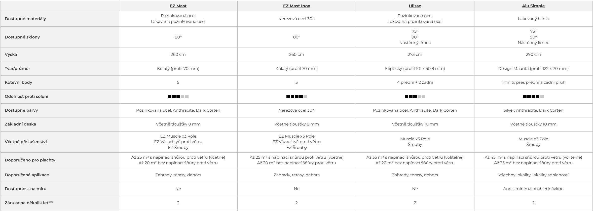Select the Dostupné materiály row label
The width and height of the screenshot is (593, 211).
click(25, 19)
